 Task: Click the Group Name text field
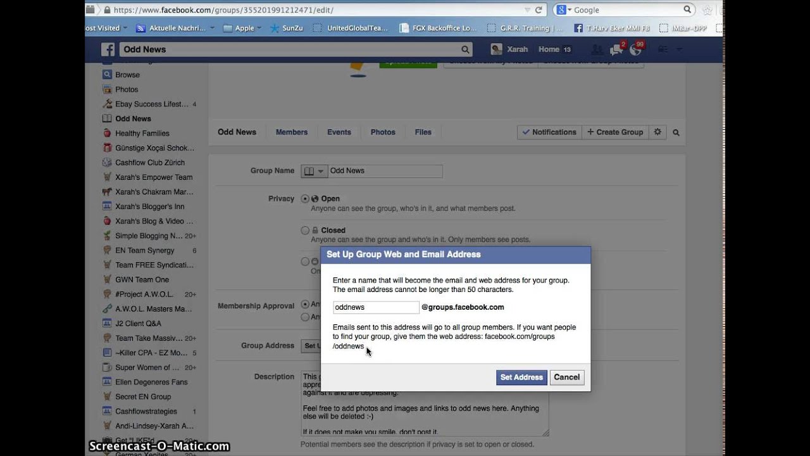[385, 171]
